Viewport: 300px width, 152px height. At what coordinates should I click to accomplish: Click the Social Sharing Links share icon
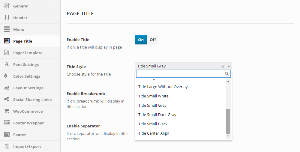click(x=7, y=100)
